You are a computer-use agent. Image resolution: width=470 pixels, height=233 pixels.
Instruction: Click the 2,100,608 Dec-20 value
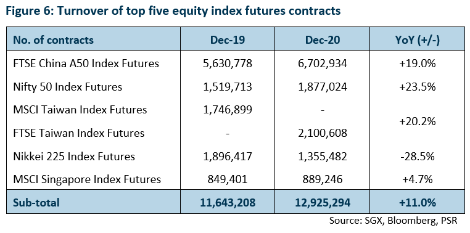(x=323, y=133)
